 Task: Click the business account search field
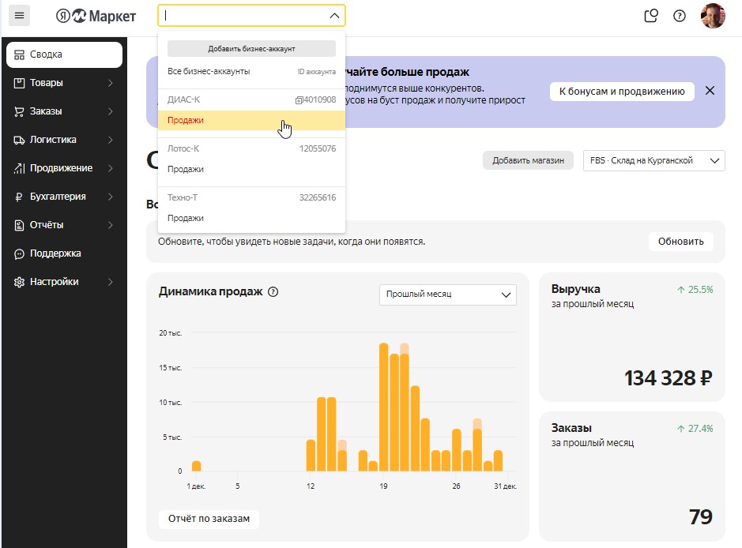point(243,16)
